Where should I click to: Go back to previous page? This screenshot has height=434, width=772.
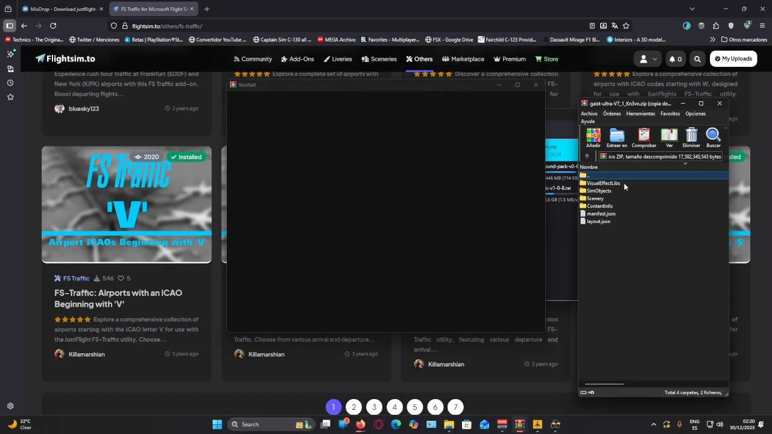click(24, 26)
